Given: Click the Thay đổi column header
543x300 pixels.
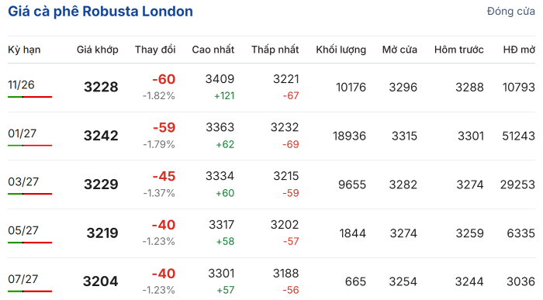Looking at the screenshot, I should tap(155, 50).
